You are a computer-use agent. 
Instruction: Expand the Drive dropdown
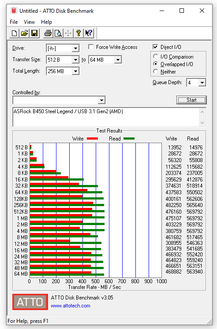click(x=75, y=48)
